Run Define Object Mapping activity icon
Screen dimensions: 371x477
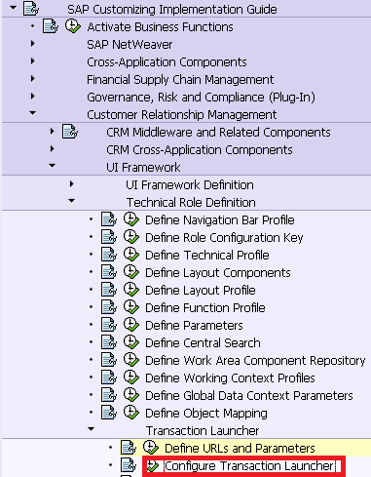click(131, 413)
